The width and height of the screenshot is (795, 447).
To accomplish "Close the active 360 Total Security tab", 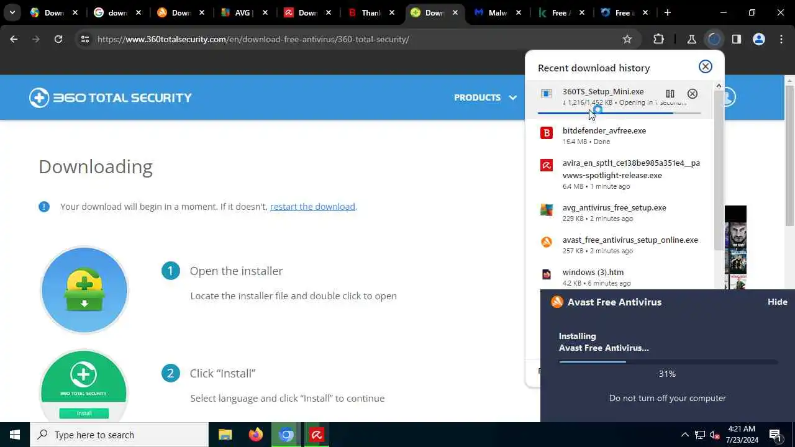I will point(455,12).
